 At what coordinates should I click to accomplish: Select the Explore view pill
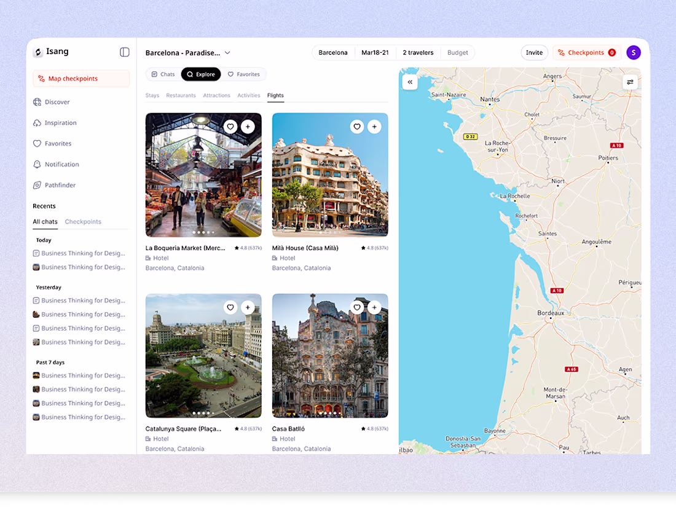click(201, 74)
